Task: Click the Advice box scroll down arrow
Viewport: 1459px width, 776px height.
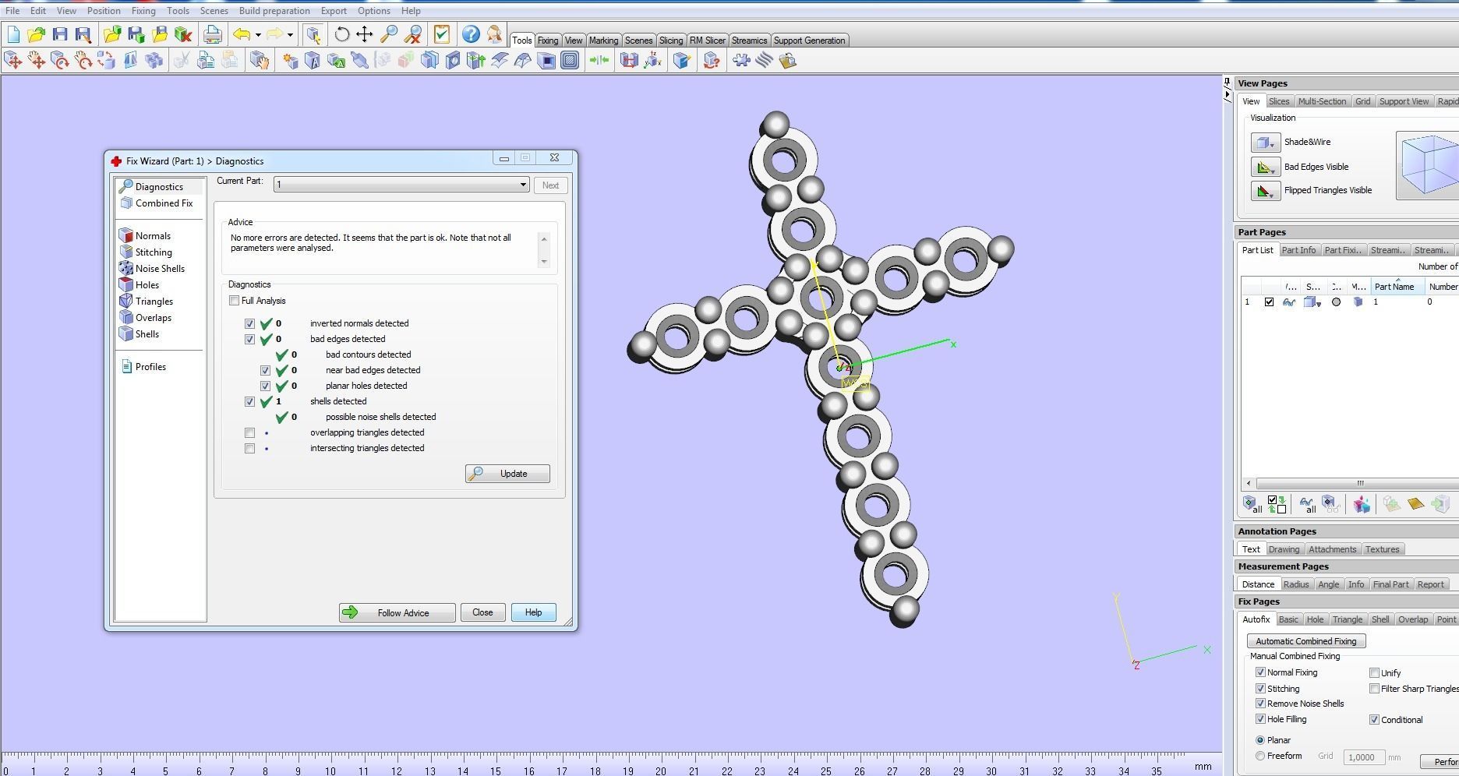Action: 544,262
